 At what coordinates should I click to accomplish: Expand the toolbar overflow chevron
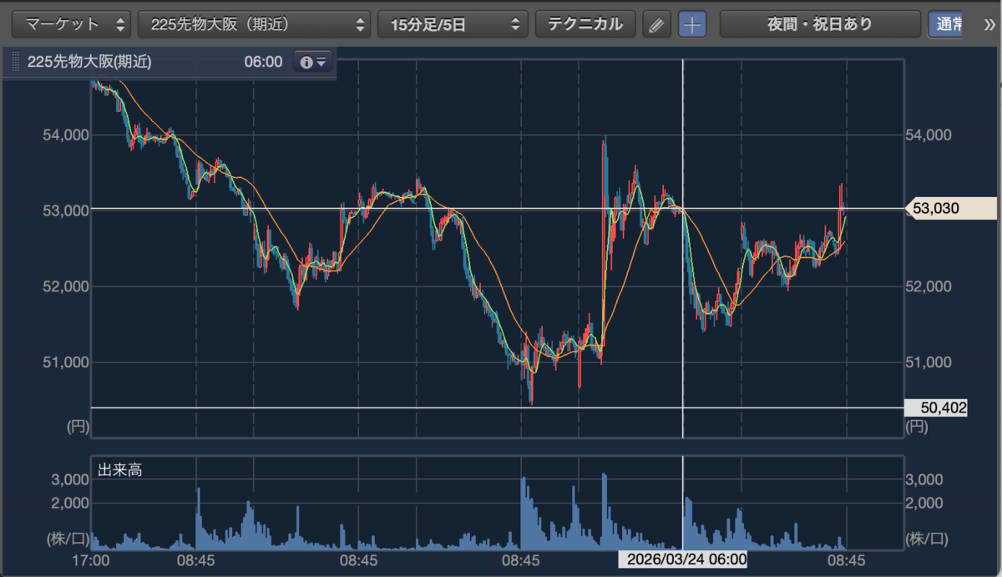pos(989,24)
